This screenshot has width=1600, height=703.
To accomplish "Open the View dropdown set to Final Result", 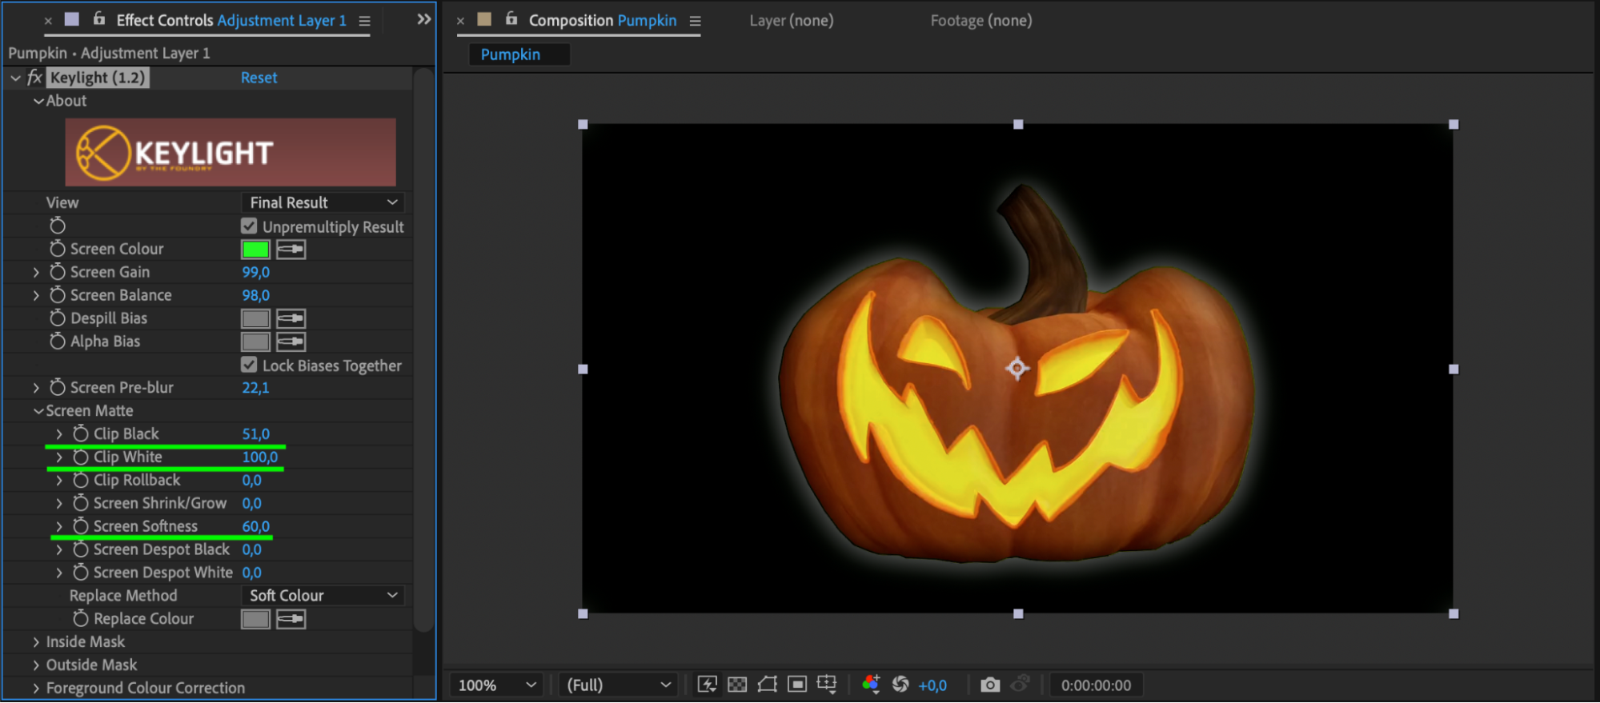I will (323, 202).
